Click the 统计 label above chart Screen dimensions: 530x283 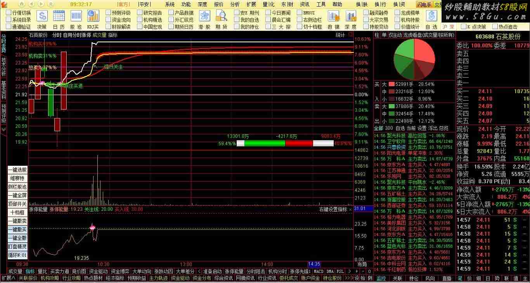click(x=340, y=35)
